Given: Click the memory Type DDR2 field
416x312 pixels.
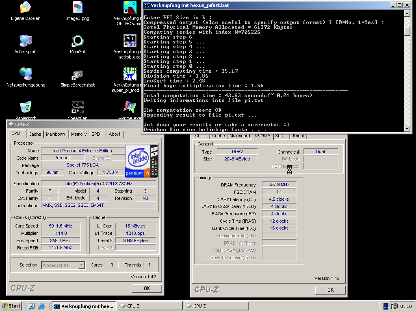Looking at the screenshot, I should [x=237, y=152].
